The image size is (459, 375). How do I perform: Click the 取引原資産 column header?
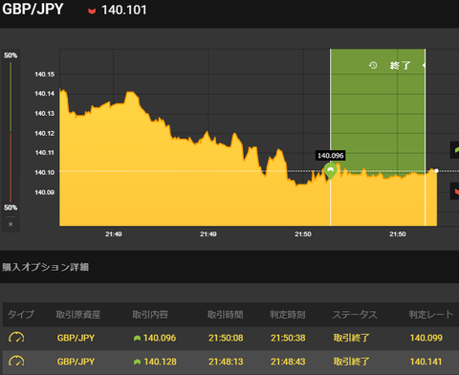(x=78, y=315)
